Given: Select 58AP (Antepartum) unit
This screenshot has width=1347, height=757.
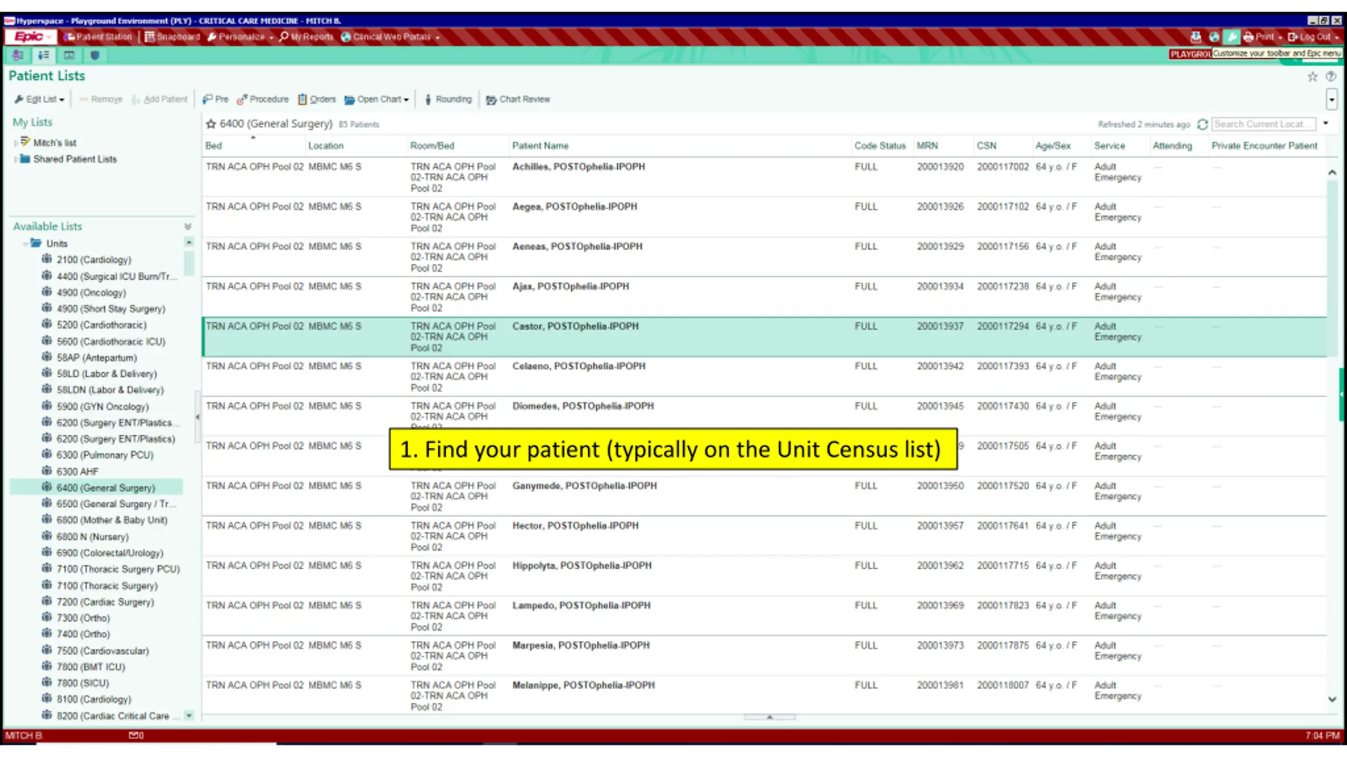Looking at the screenshot, I should point(96,358).
